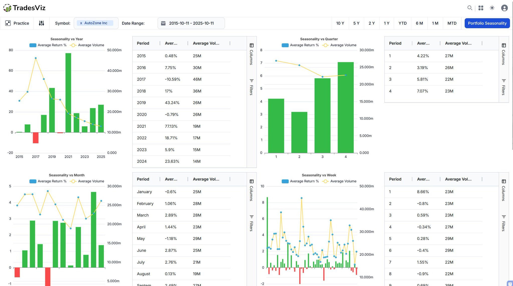The width and height of the screenshot is (513, 286).
Task: Click the TradesViz logo
Action: click(x=24, y=8)
